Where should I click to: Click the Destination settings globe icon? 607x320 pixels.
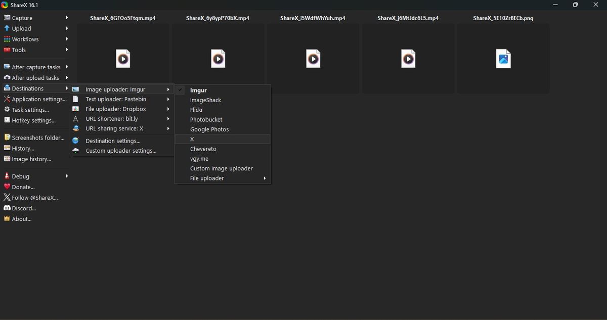(75, 141)
